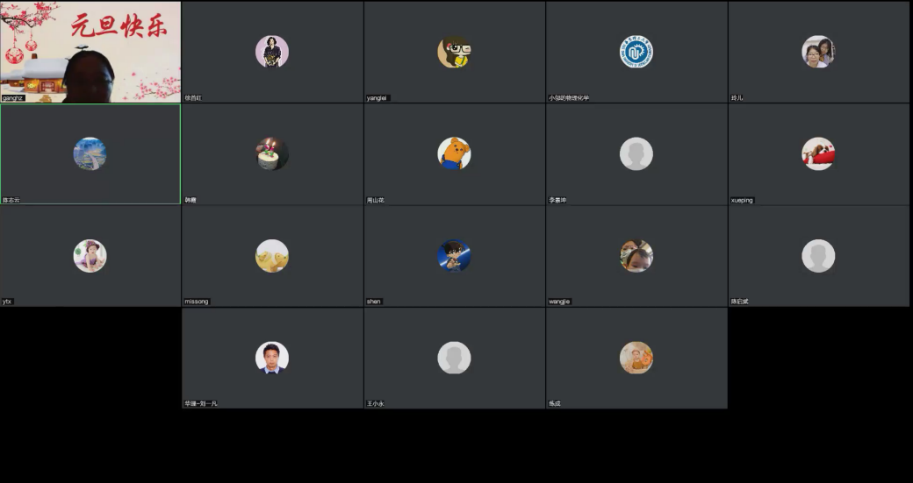
Task: Select the silhouette avatar in 王小永's tile
Action: [x=454, y=358]
